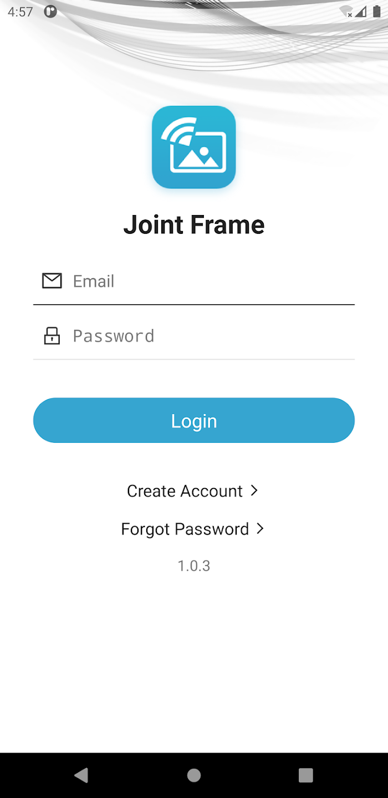Image resolution: width=388 pixels, height=798 pixels.
Task: Click the envelope icon beside Email
Action: [x=52, y=281]
